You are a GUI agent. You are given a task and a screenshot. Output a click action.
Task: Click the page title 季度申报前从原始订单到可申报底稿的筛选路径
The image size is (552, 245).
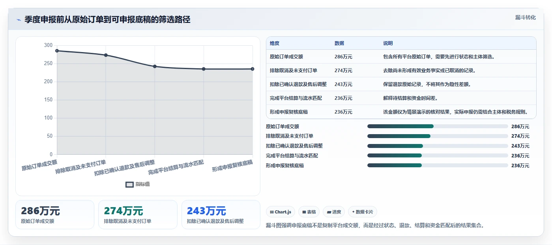(107, 20)
